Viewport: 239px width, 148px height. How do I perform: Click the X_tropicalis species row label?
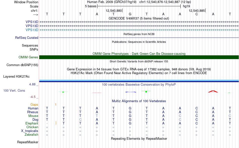coord(30,131)
